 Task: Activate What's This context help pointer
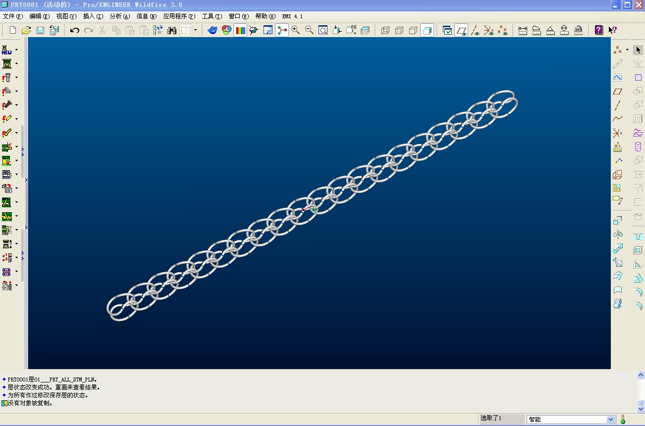pos(613,30)
